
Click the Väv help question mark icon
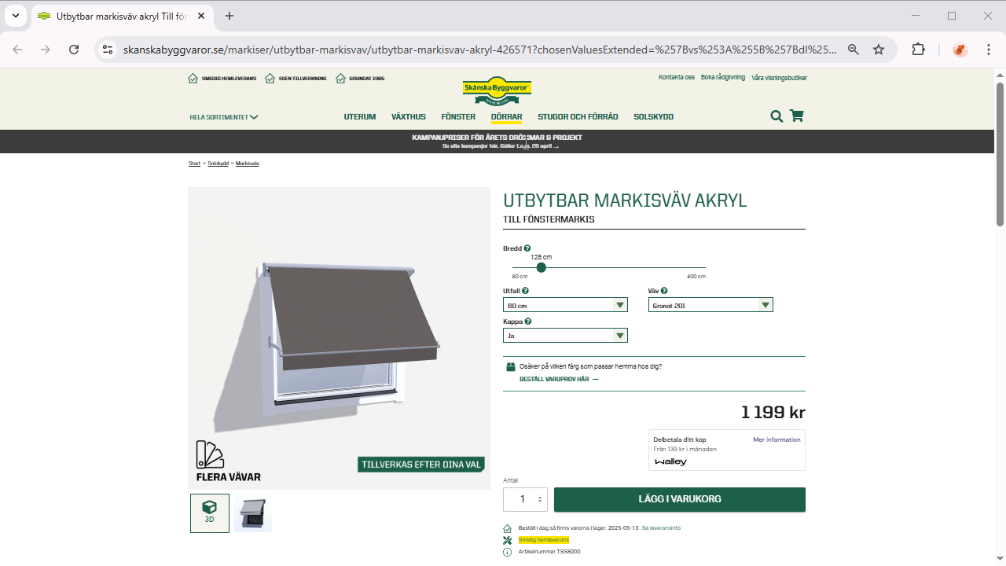664,291
